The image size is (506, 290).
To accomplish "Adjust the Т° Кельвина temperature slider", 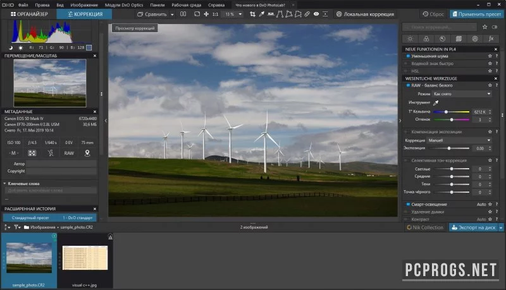I will (x=452, y=112).
